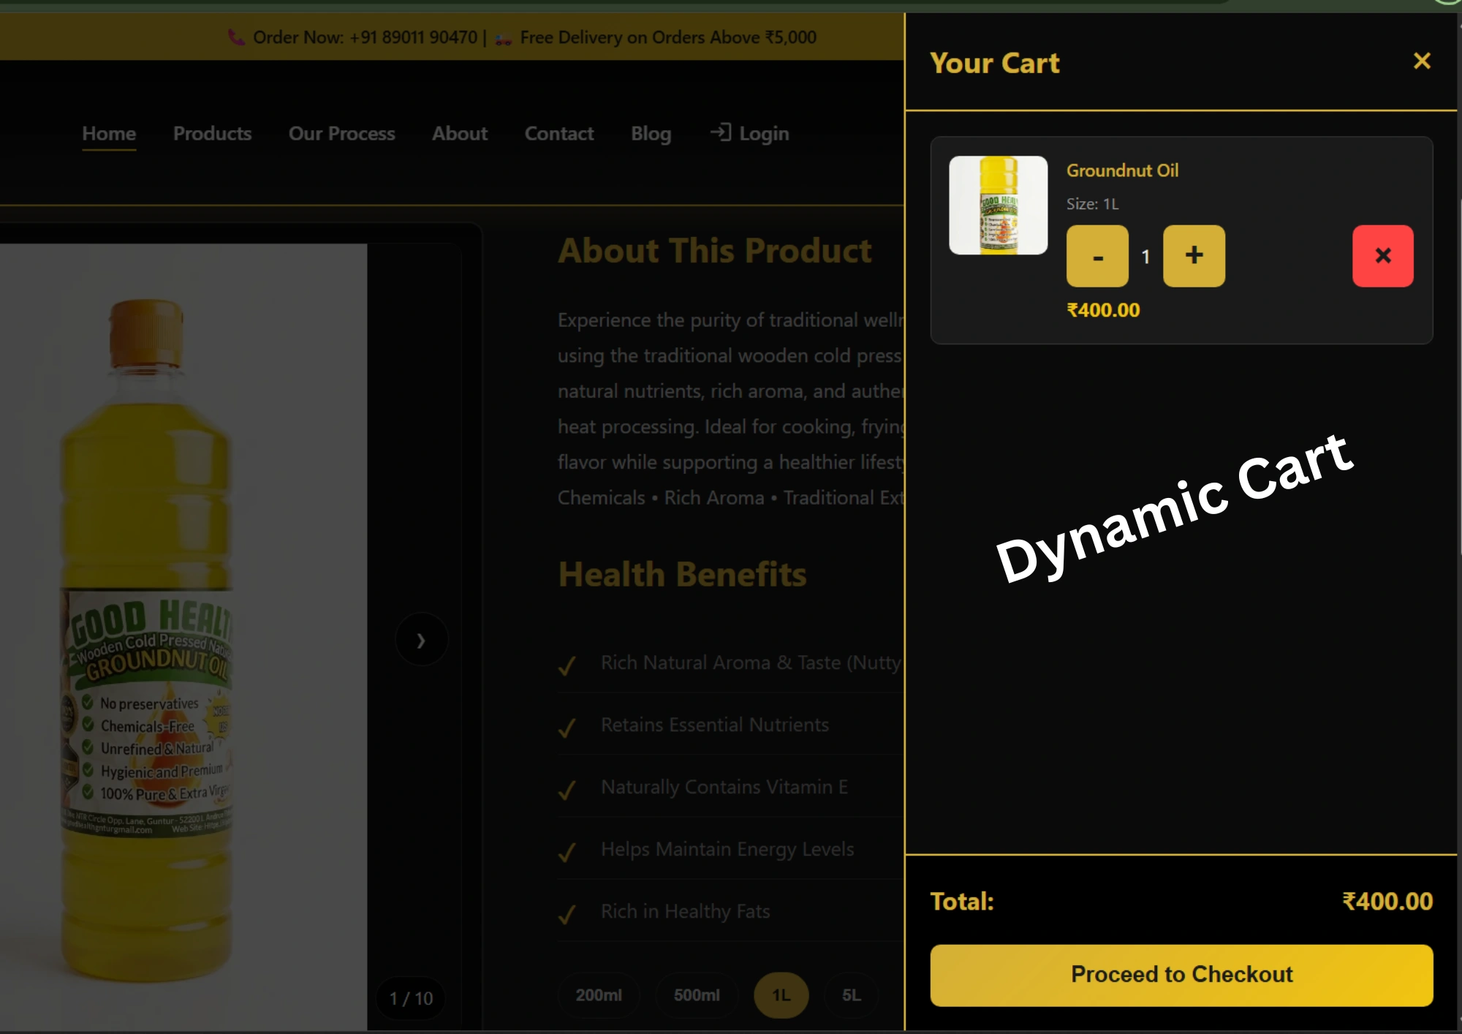Screen dimensions: 1462x1034
Task: Open the Contact page
Action: (559, 134)
